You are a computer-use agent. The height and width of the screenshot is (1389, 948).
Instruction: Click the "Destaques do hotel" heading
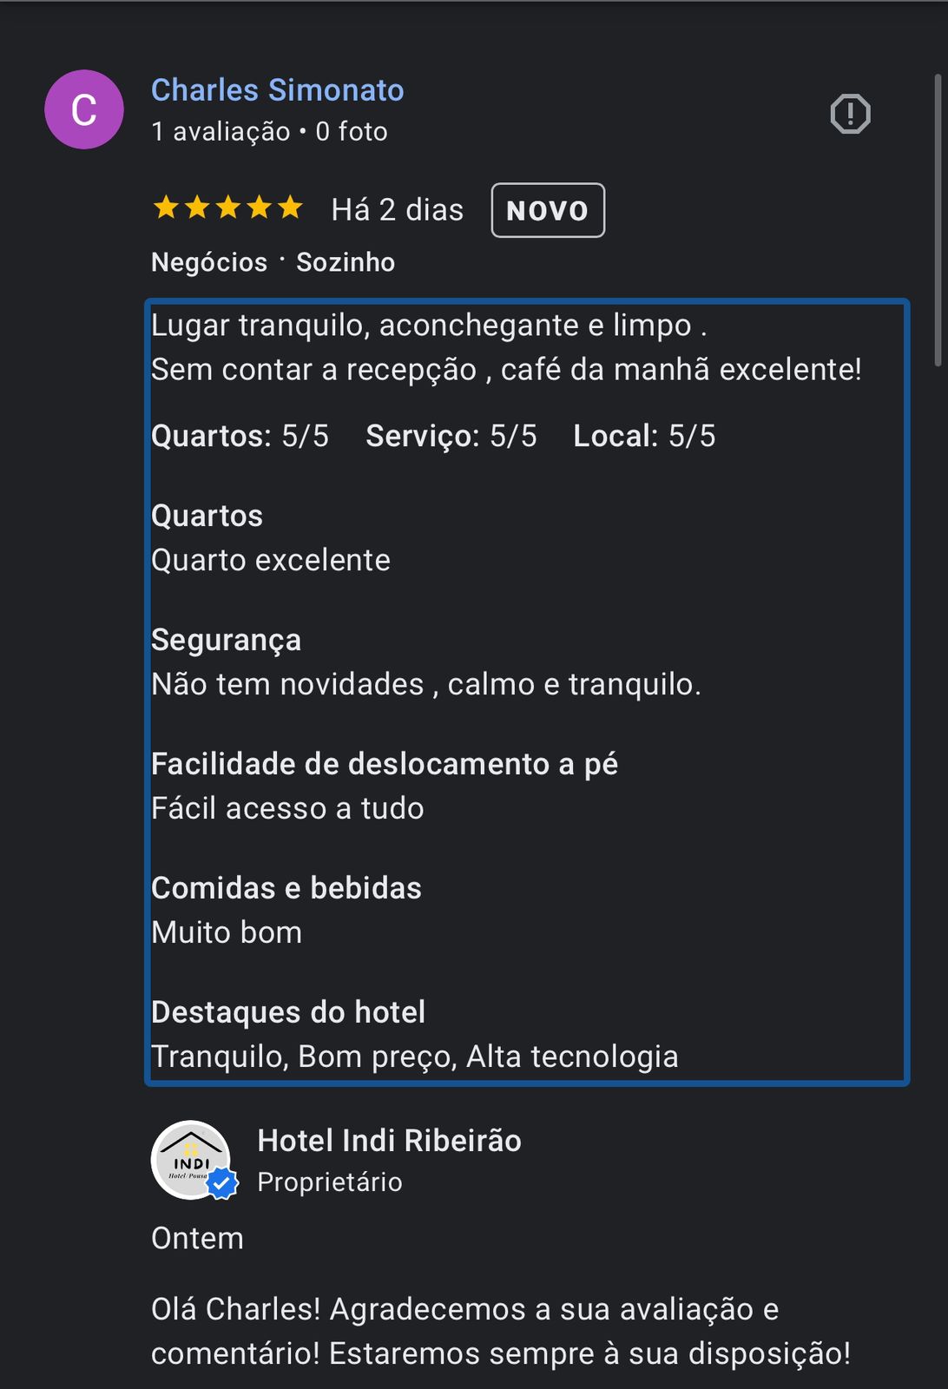click(x=287, y=1012)
